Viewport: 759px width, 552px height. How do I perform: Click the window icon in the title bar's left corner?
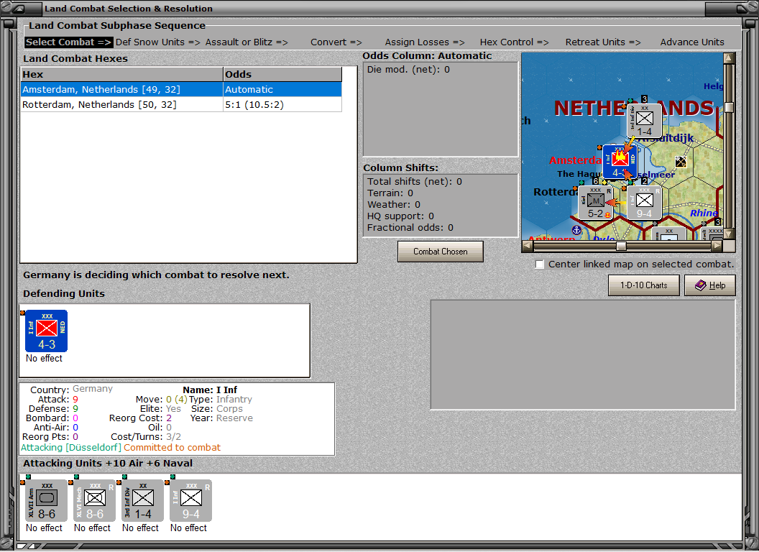[x=20, y=8]
